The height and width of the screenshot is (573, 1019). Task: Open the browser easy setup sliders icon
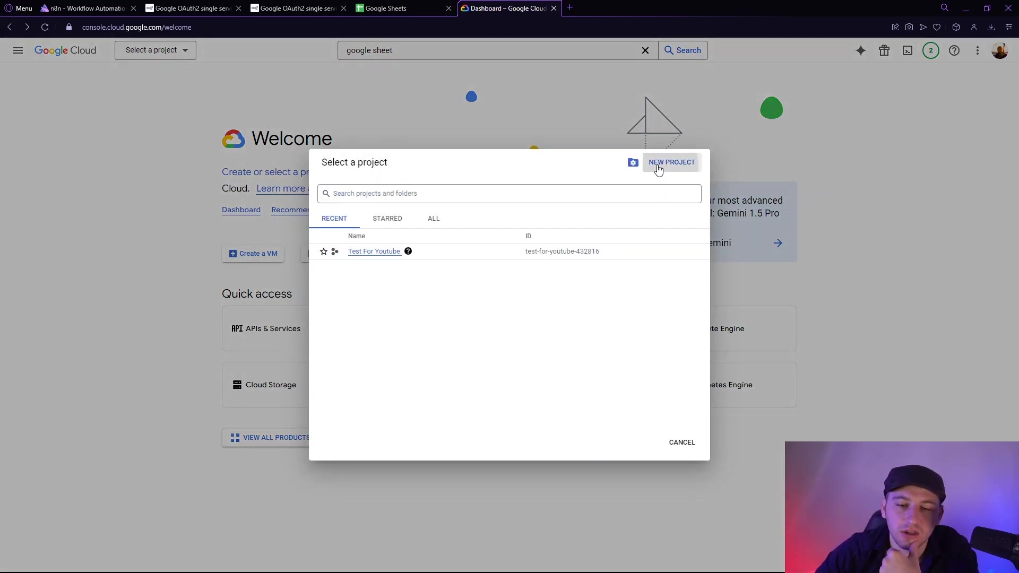tap(1008, 27)
